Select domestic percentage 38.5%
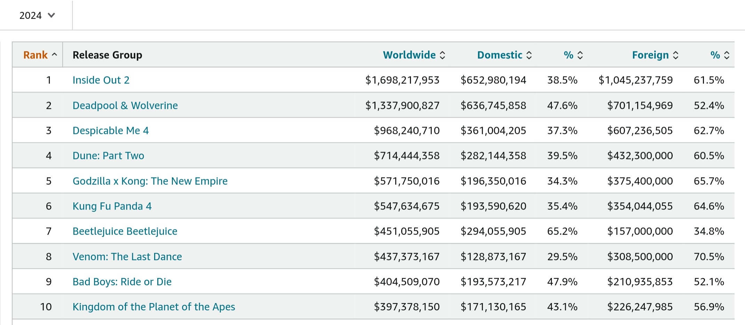This screenshot has height=325, width=745. click(x=562, y=80)
